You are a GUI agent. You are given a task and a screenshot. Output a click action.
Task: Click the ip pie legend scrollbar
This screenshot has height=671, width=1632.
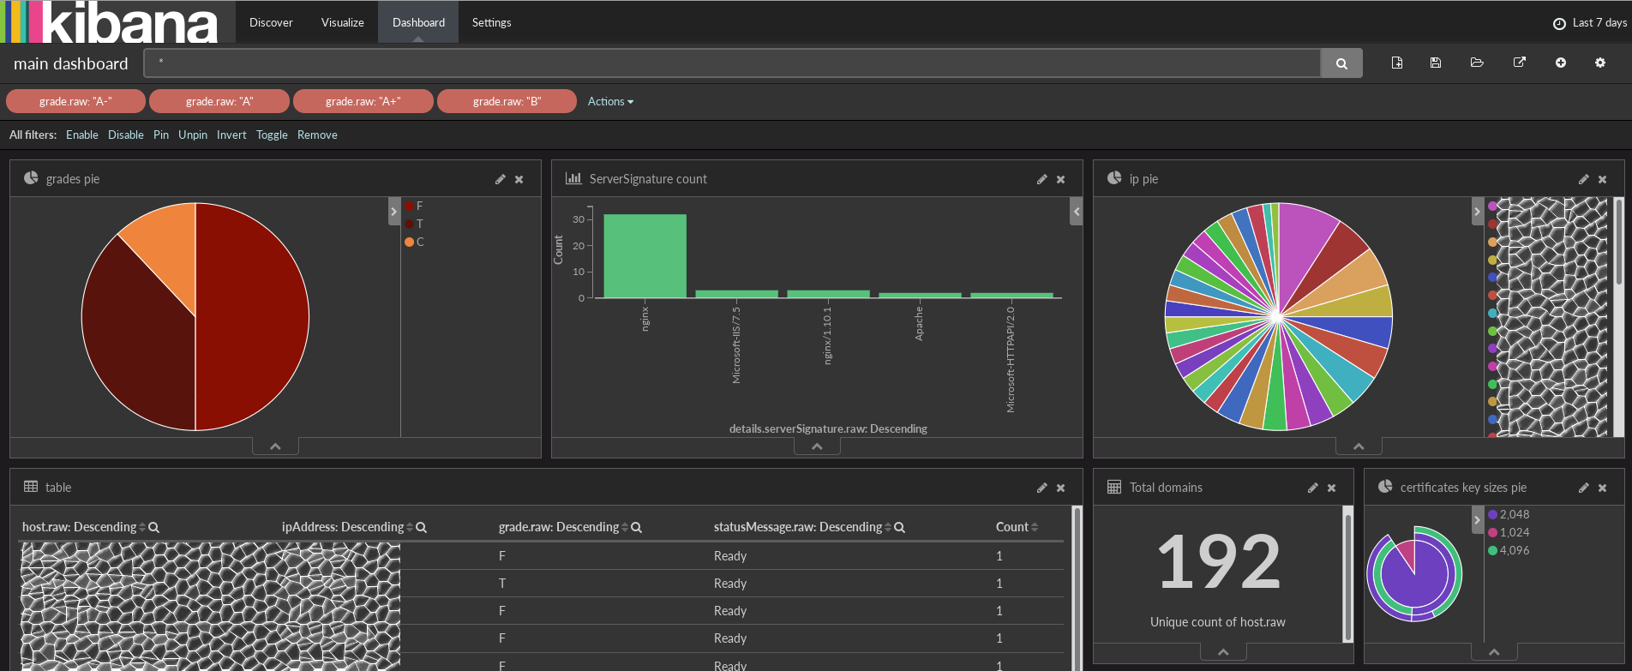(x=1618, y=243)
